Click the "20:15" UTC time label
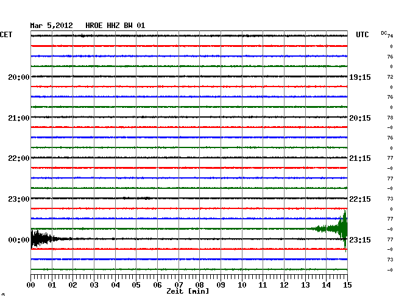Screen dimensions: 396x301 (360, 118)
